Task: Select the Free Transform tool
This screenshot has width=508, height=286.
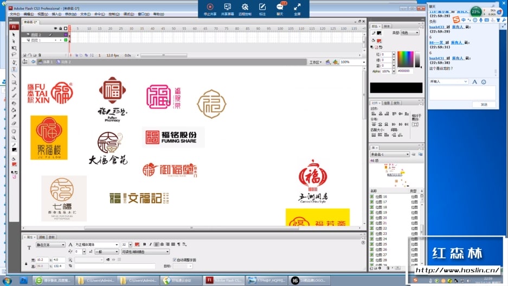Action: [14, 48]
